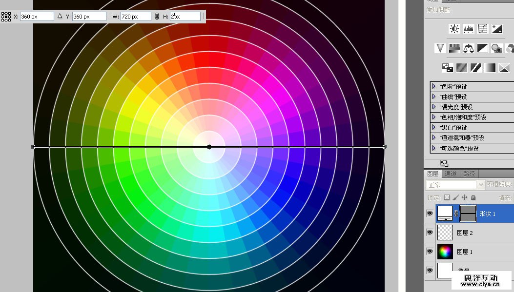Click the Color Balance scales icon
Screen dimensions: 514x292
click(x=469, y=48)
